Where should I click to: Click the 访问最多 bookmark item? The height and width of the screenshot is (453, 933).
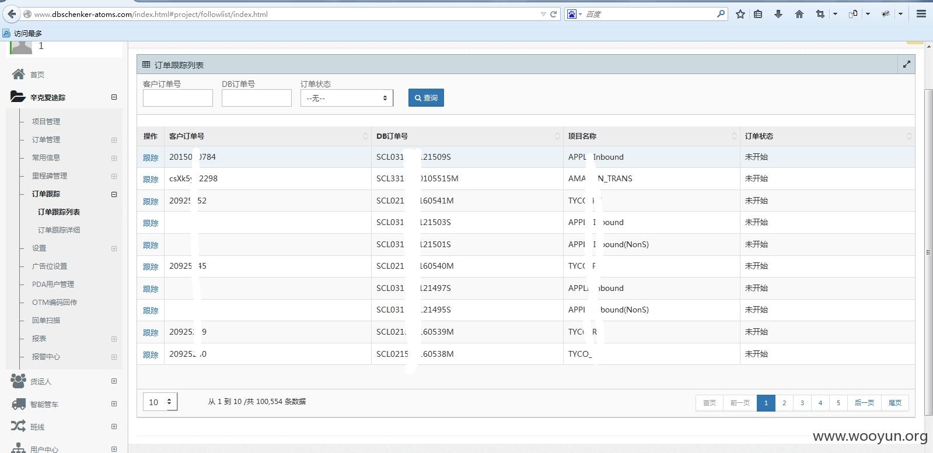pyautogui.click(x=22, y=33)
